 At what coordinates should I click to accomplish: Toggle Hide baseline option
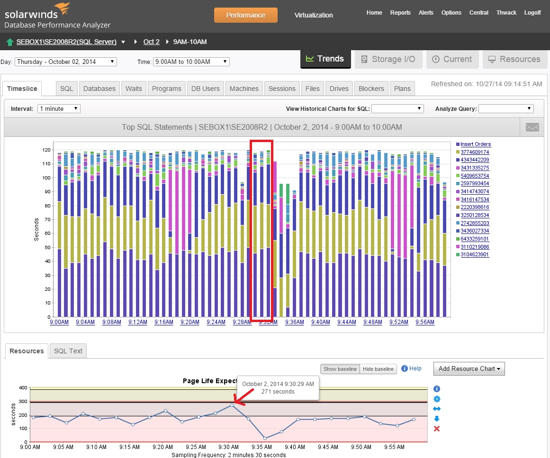click(x=378, y=369)
